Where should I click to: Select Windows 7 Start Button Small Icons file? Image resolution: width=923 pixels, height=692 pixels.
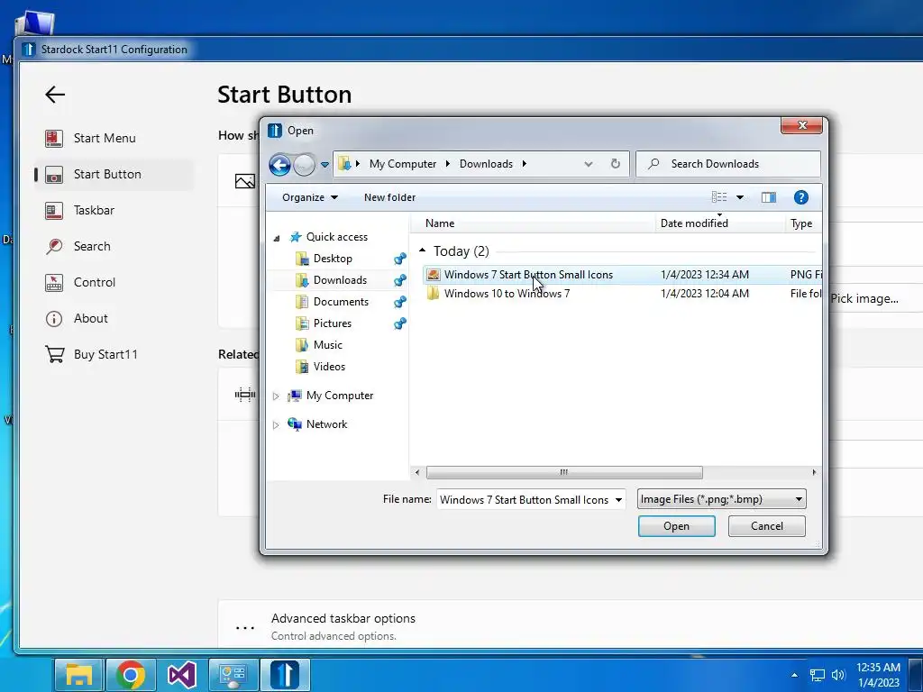tap(528, 275)
